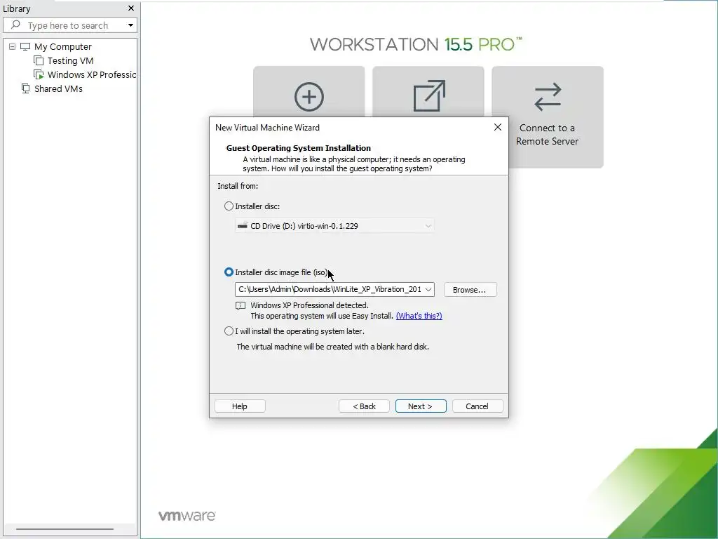Click the Connect to a Remote Server label
Image resolution: width=718 pixels, height=539 pixels.
547,135
